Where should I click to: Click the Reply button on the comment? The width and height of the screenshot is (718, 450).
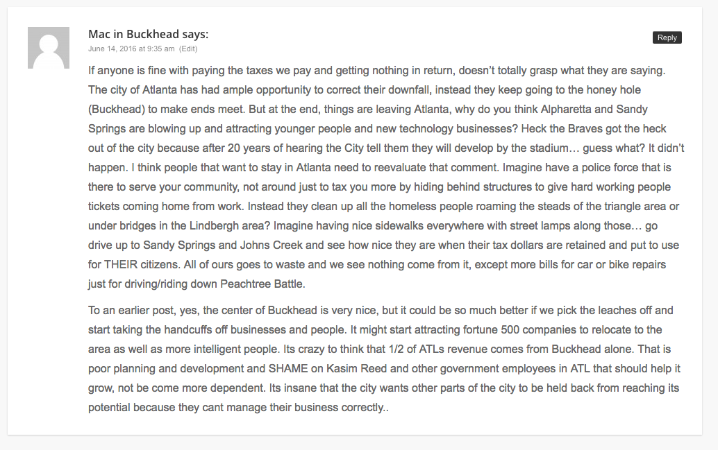pyautogui.click(x=667, y=37)
